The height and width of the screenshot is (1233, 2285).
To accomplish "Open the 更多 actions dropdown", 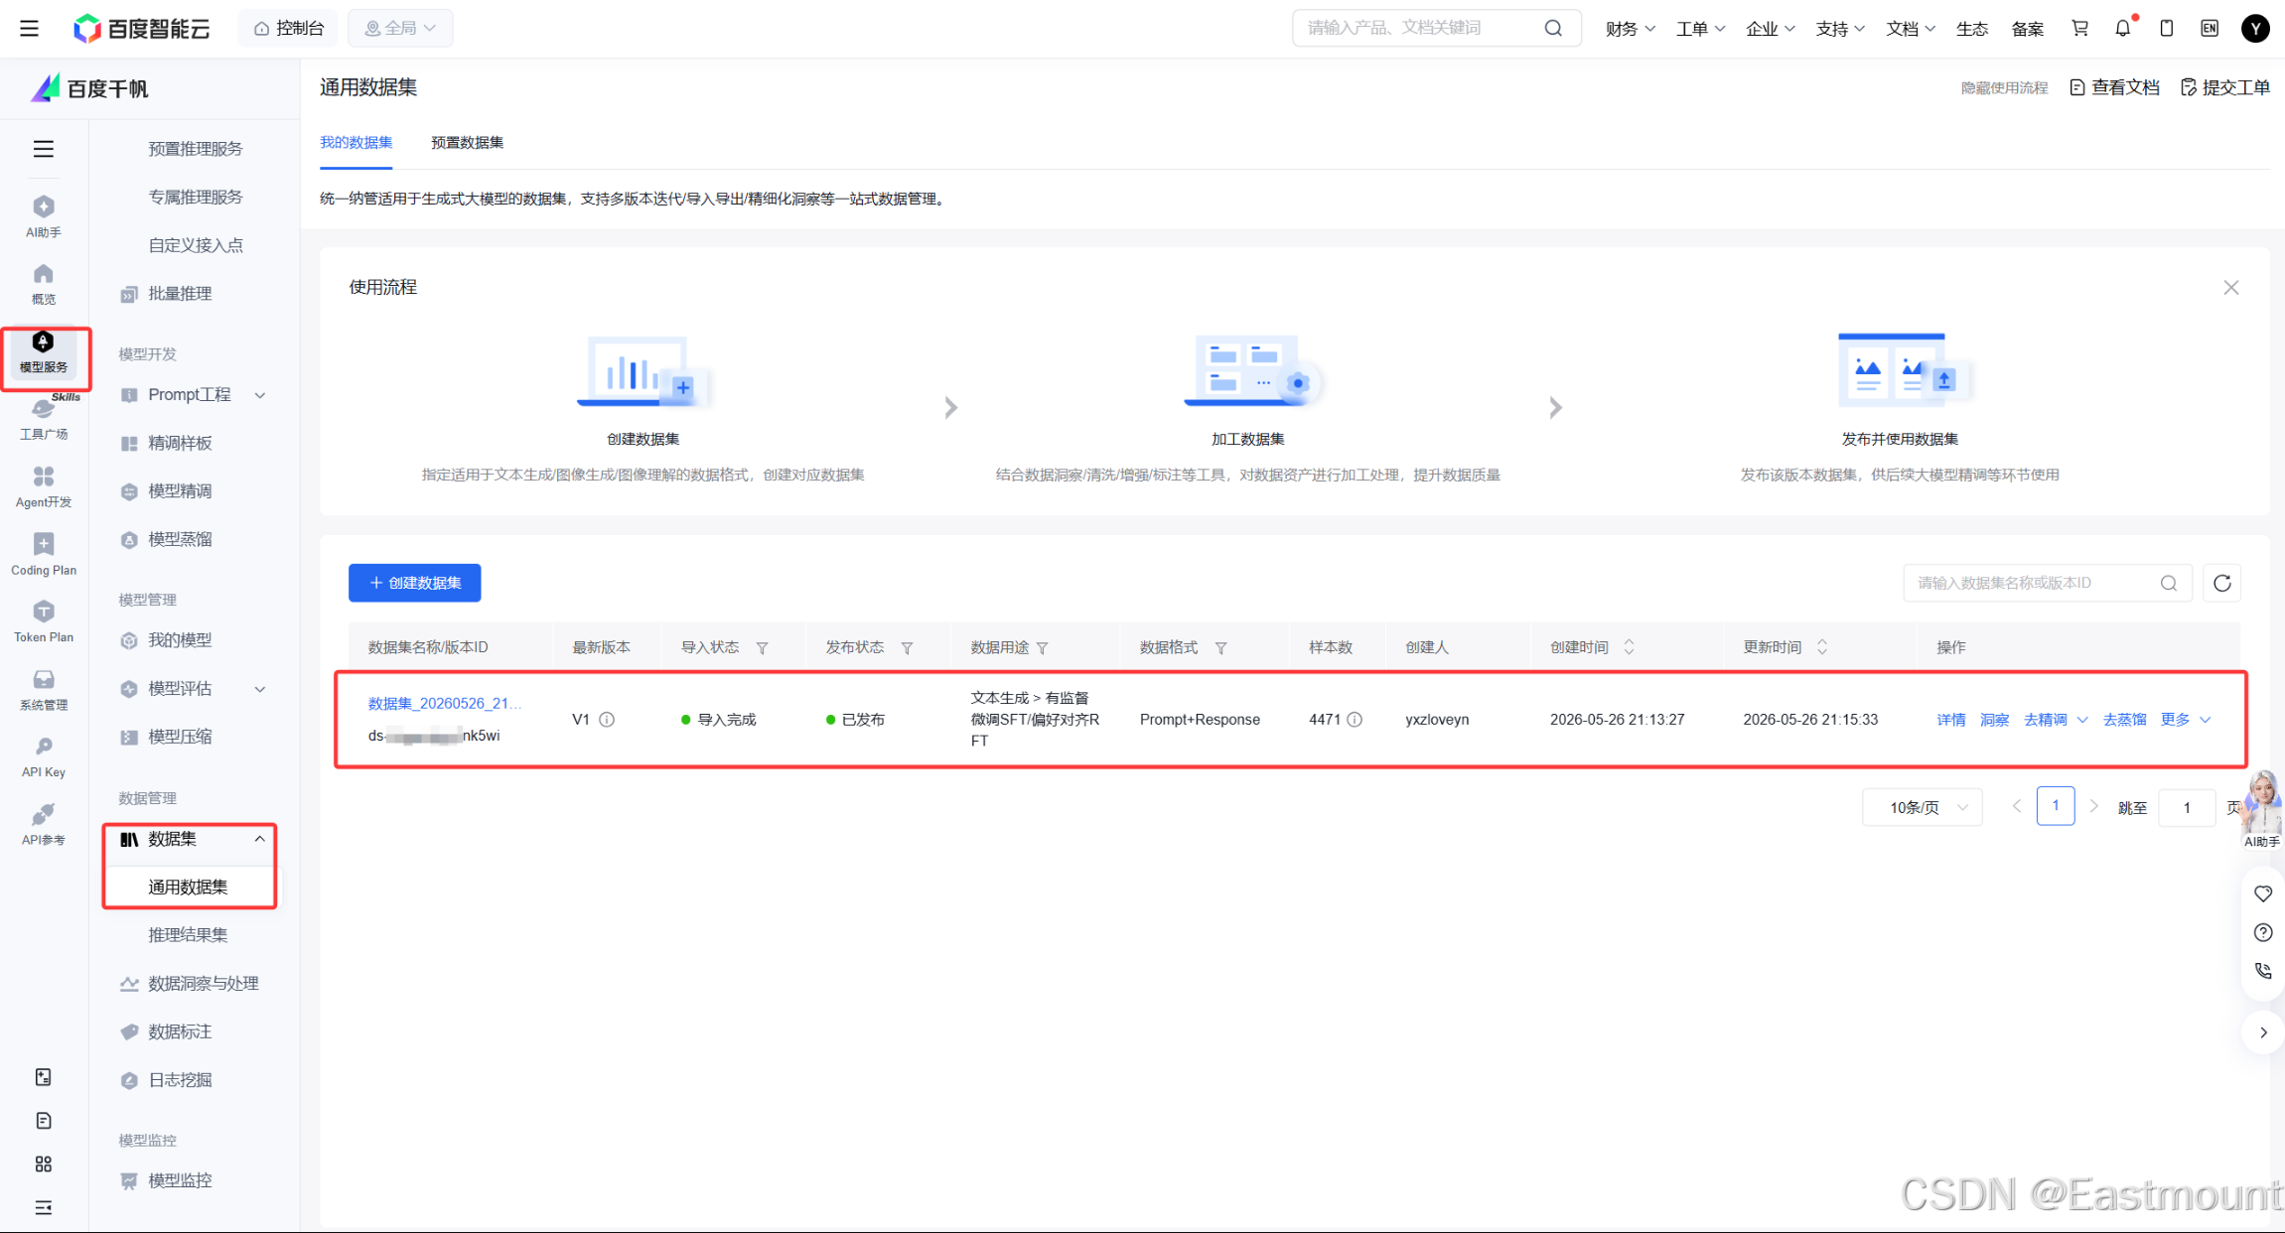I will click(x=2186, y=720).
